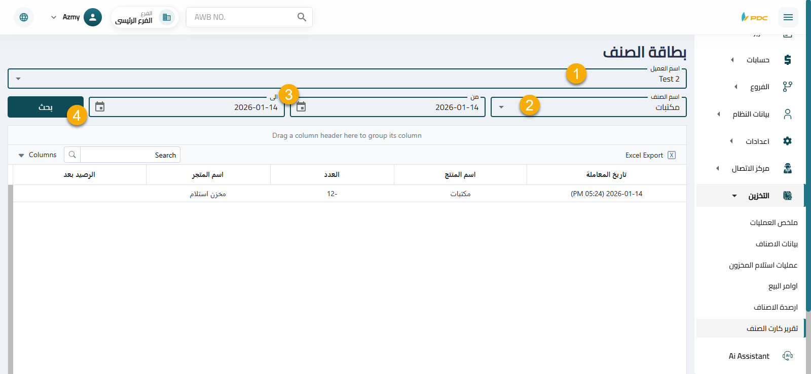Viewport: 811px width, 374px height.
Task: Click the drag column header grouping area
Action: click(347, 135)
